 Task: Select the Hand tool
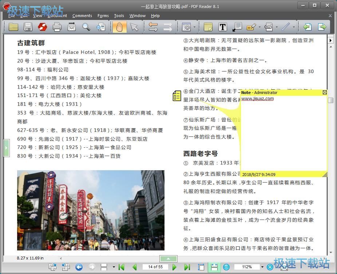pyautogui.click(x=119, y=27)
